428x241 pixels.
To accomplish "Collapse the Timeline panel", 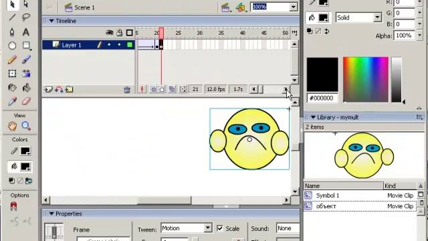I will [51, 21].
